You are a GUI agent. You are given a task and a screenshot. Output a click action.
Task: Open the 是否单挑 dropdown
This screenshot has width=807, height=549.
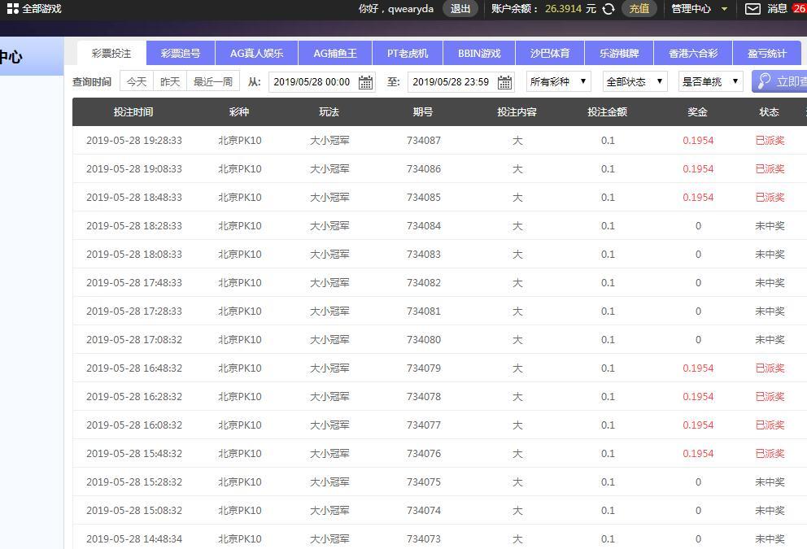(x=711, y=81)
